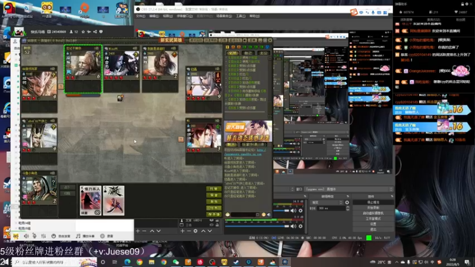Adjust second mixer channel volume slider
Screen dimensions: 475x267
pyautogui.click(x=257, y=226)
